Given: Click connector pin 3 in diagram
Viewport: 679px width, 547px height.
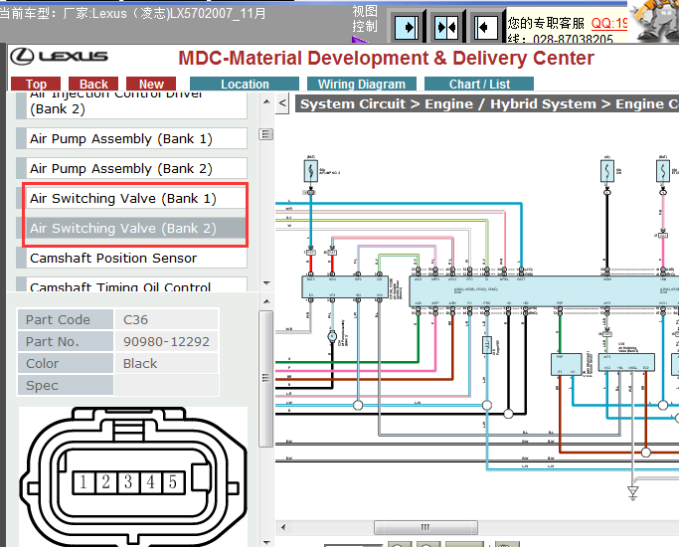Looking at the screenshot, I should [x=128, y=482].
